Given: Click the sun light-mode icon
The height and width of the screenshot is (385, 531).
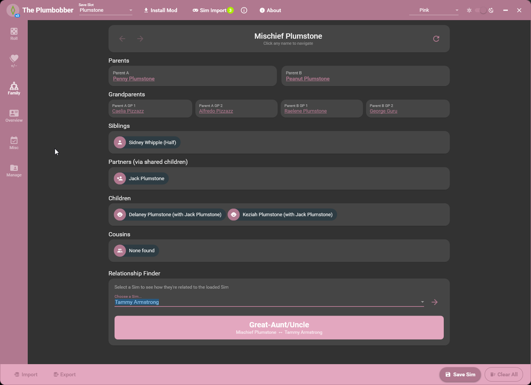Looking at the screenshot, I should tap(469, 10).
